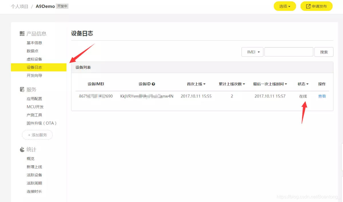Click last online time 2017.10.11 15:57
The width and height of the screenshot is (343, 202).
(x=270, y=96)
